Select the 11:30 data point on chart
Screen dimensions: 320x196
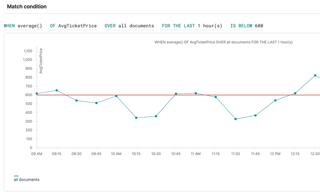236,119
